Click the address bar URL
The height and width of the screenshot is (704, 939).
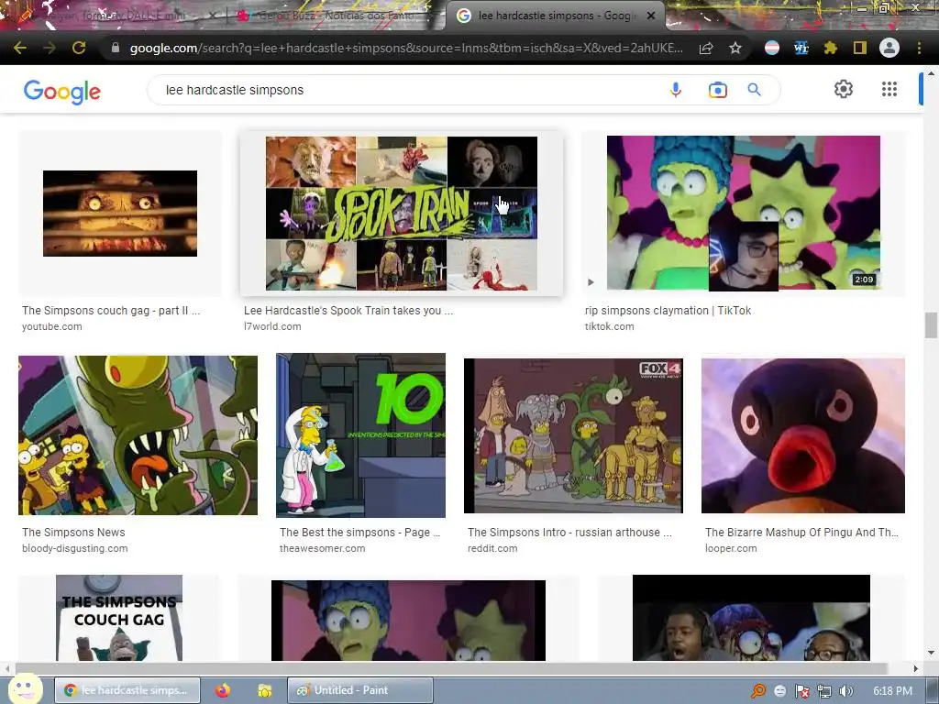point(406,48)
